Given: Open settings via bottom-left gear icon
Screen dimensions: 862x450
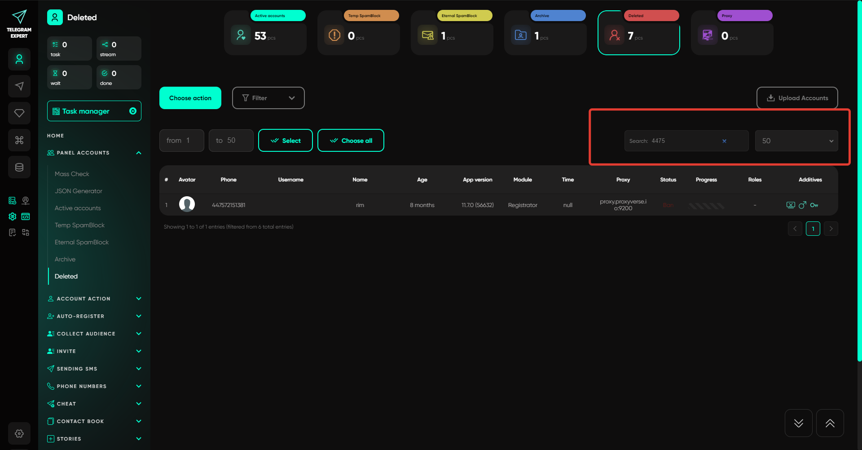Looking at the screenshot, I should [x=19, y=433].
